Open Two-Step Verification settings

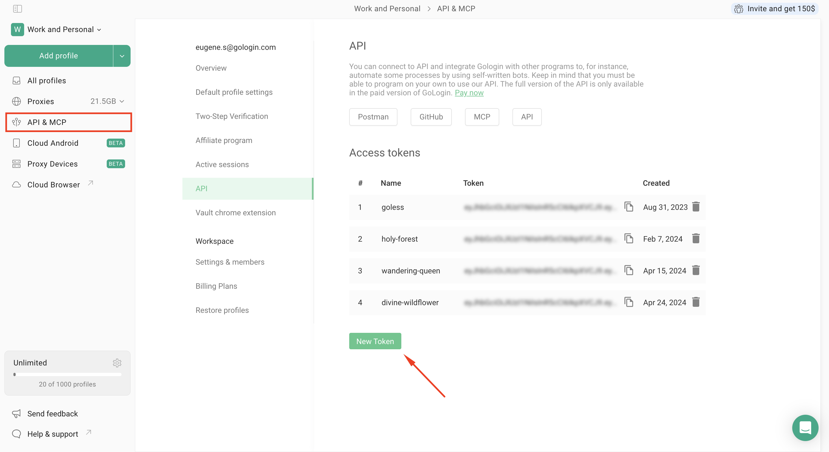pyautogui.click(x=232, y=116)
